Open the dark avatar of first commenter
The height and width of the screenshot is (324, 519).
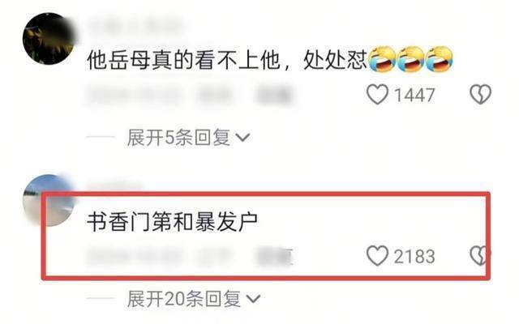[49, 39]
